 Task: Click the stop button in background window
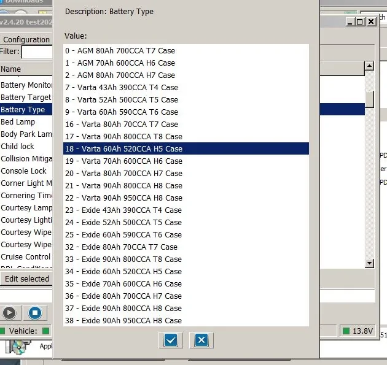click(35, 313)
